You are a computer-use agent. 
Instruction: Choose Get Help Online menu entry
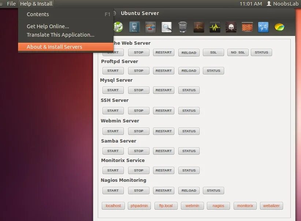[x=66, y=26]
